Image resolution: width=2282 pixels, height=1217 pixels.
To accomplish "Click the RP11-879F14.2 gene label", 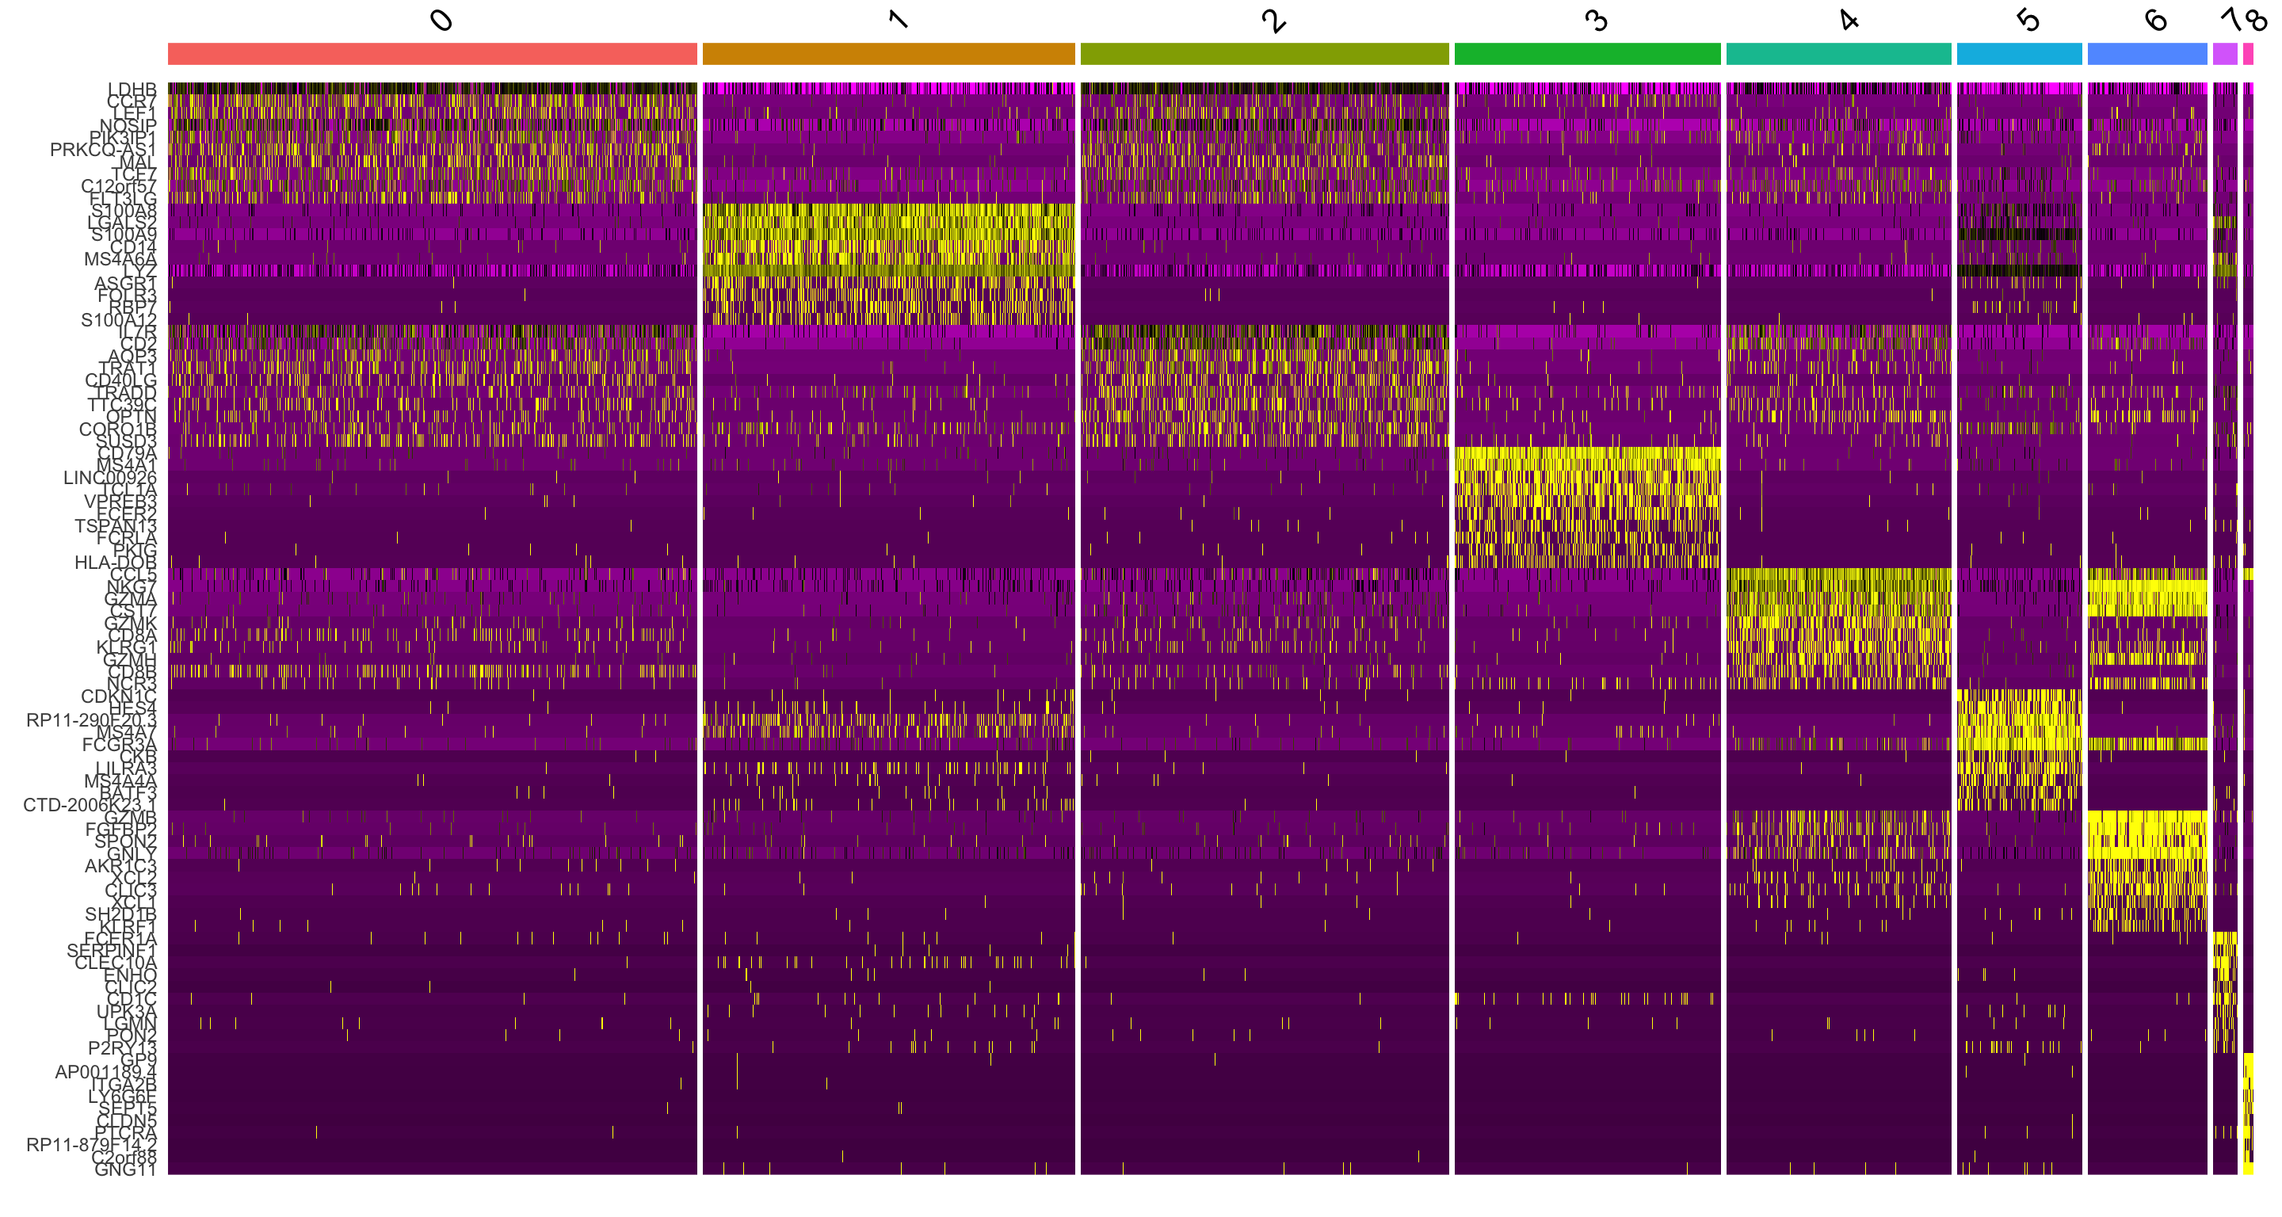I will [90, 1144].
